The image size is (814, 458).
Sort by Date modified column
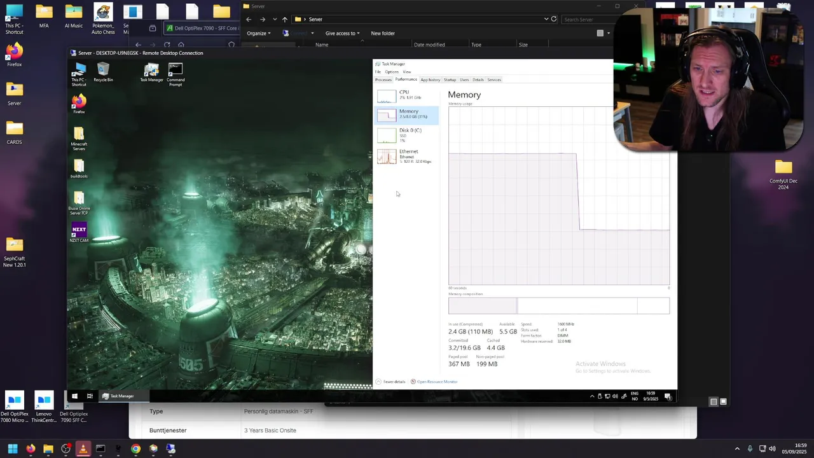(x=429, y=45)
